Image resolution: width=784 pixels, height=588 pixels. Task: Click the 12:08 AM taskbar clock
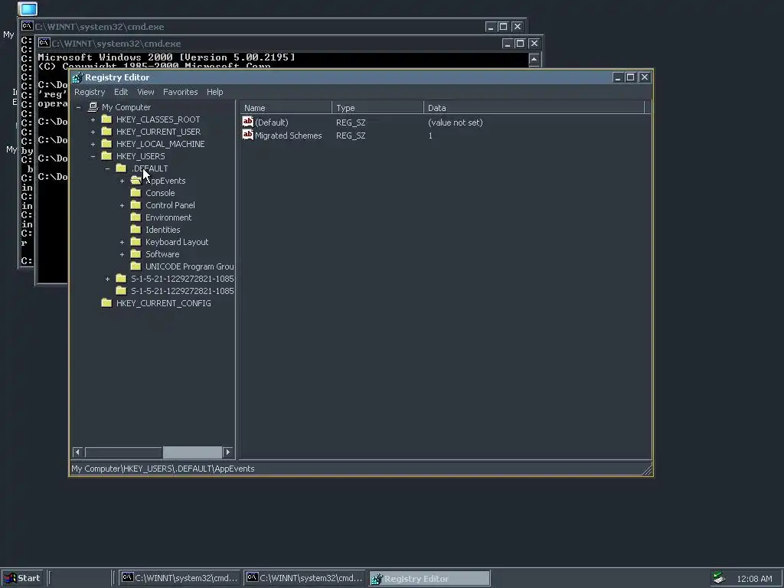pos(754,579)
